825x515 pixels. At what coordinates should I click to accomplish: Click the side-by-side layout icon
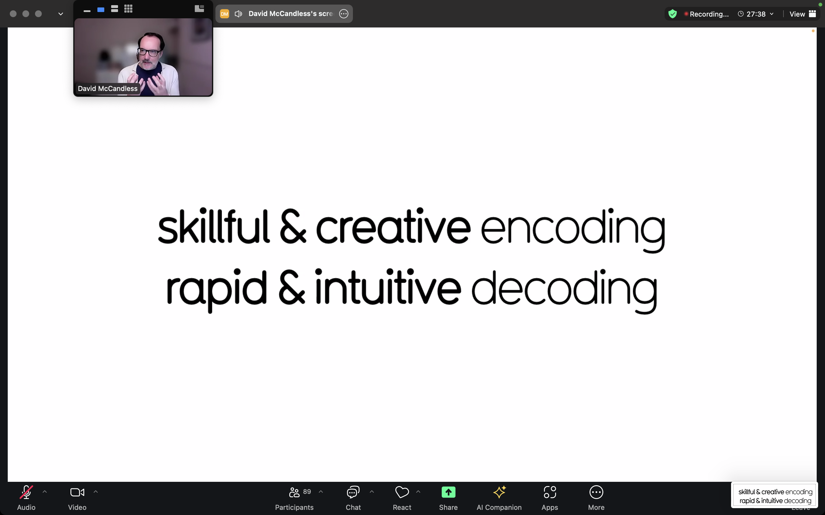tap(199, 9)
